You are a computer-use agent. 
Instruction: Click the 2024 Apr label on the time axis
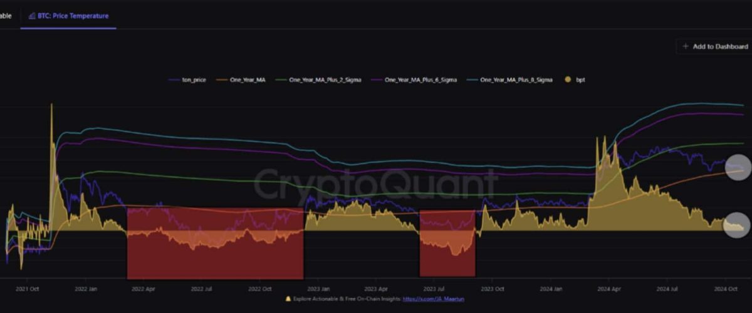click(607, 289)
